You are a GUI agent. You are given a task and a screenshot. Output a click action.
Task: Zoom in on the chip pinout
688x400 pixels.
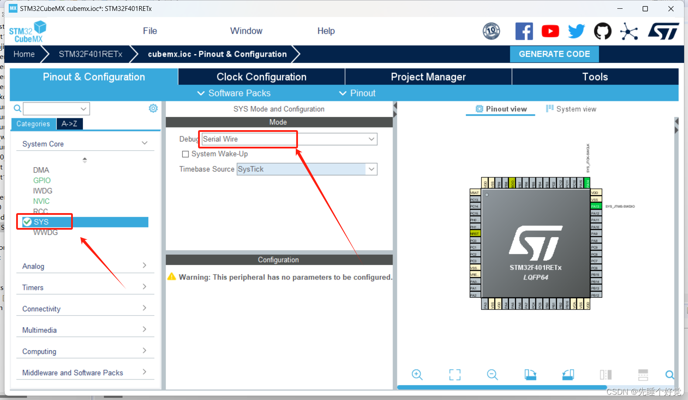[417, 375]
